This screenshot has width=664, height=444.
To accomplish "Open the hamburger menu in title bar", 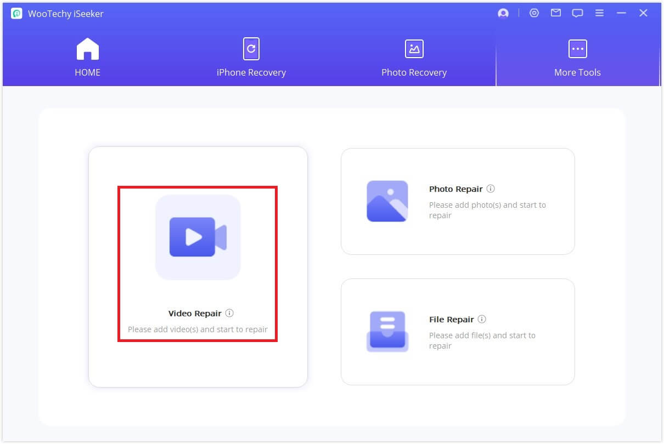I will [x=600, y=13].
